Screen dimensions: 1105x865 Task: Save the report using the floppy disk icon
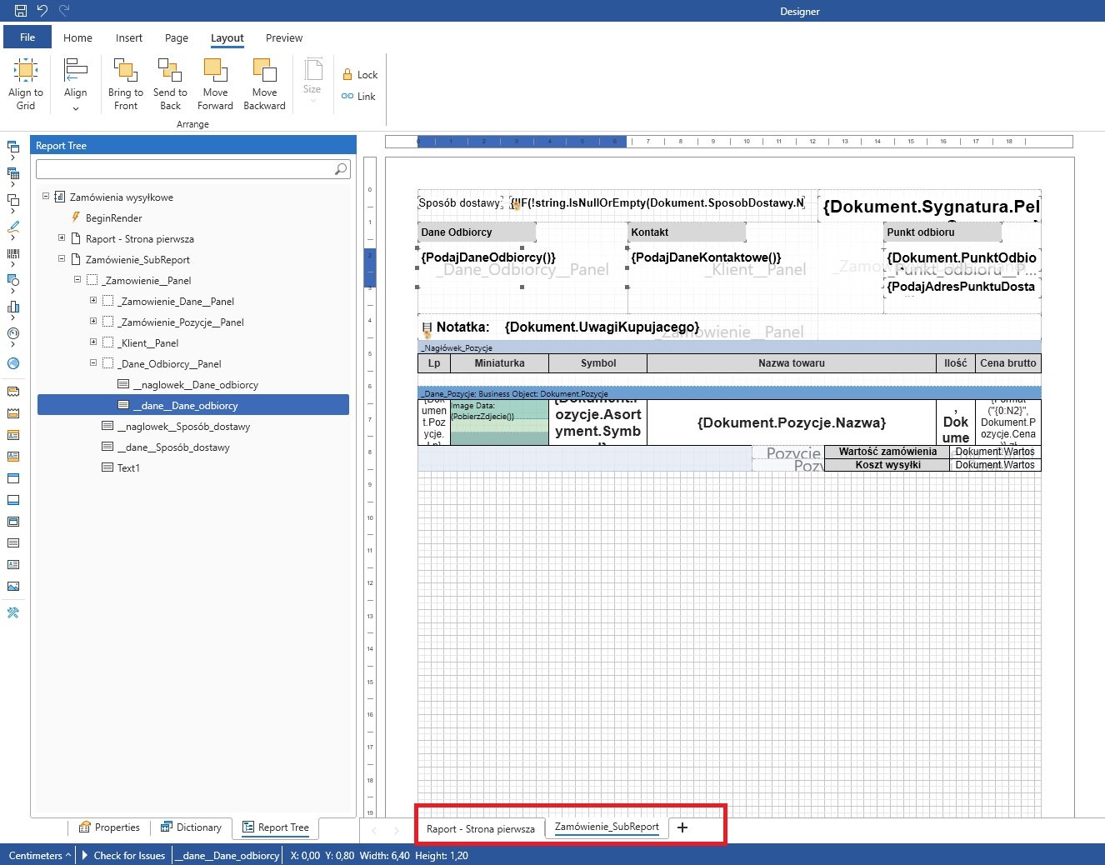point(21,11)
